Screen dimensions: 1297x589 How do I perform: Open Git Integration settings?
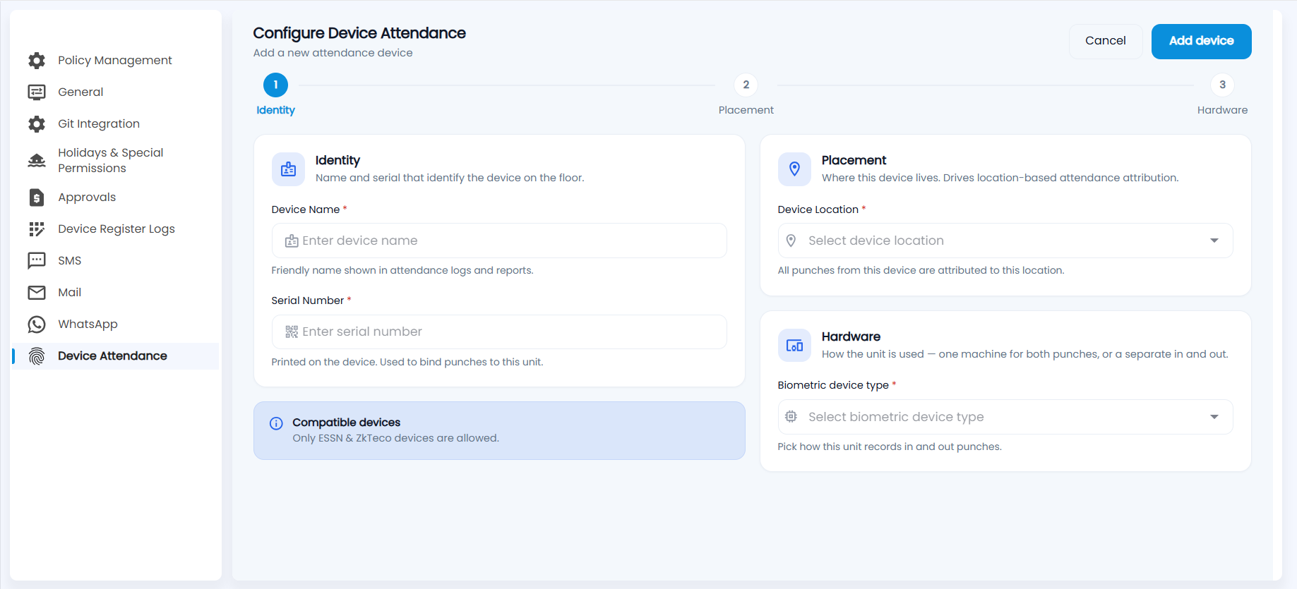pyautogui.click(x=115, y=124)
